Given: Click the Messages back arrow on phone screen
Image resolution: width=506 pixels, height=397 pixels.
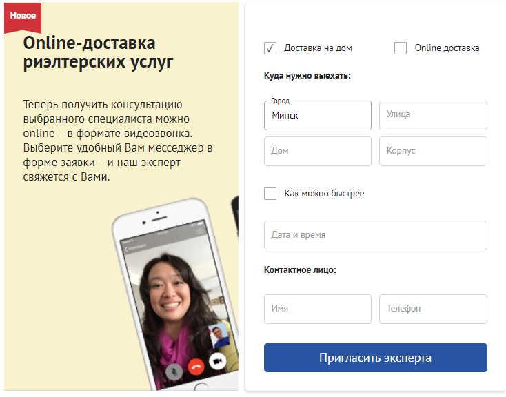Looking at the screenshot, I should 126,249.
